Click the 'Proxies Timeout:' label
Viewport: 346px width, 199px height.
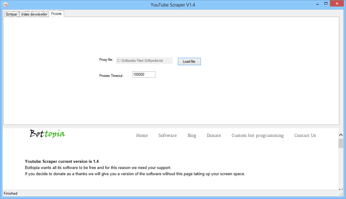pyautogui.click(x=111, y=76)
